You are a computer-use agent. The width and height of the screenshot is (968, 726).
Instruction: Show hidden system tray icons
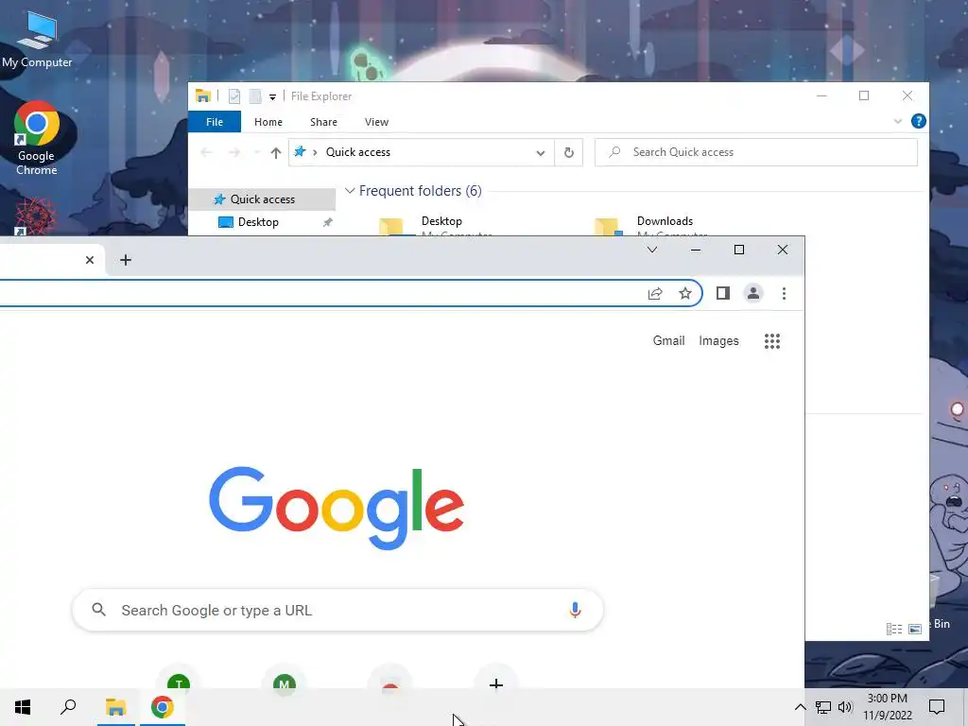tap(800, 707)
